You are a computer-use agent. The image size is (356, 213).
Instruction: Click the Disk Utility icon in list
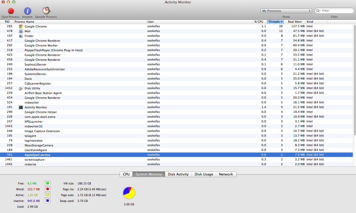click(x=21, y=88)
